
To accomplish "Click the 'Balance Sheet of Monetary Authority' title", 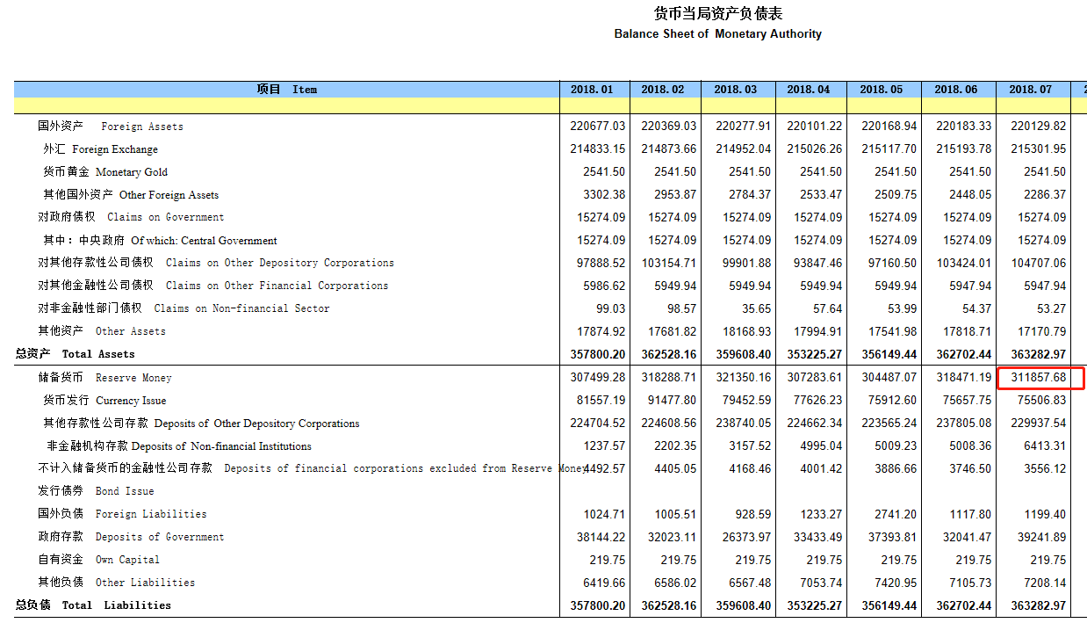I will [717, 34].
